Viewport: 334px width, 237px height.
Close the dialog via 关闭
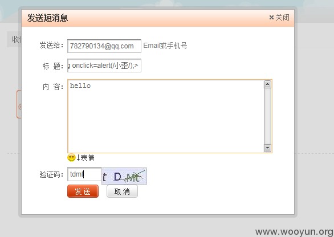pos(279,18)
